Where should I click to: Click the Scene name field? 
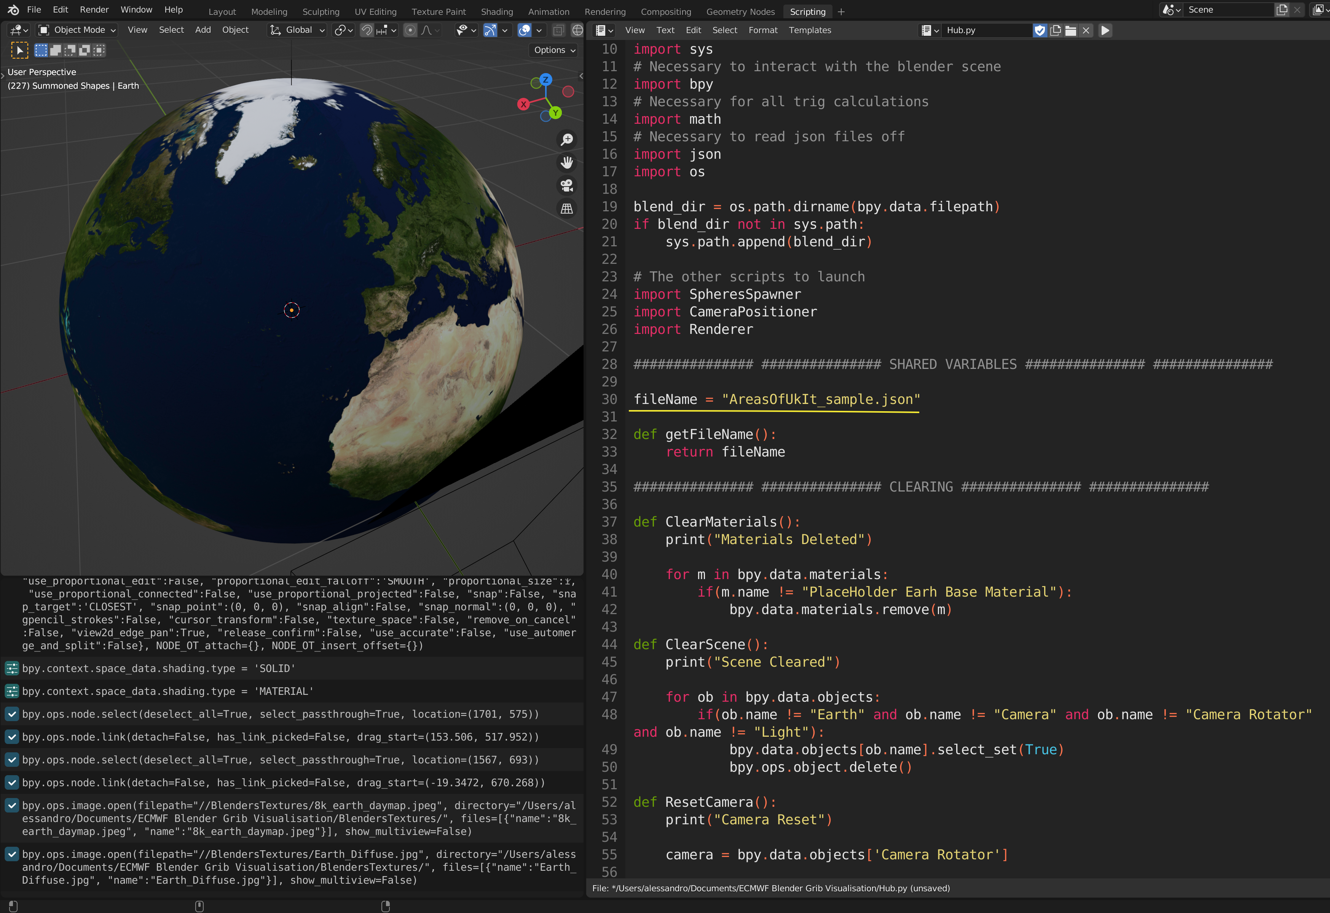[1229, 10]
